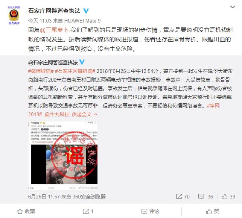The image size is (242, 218).
Task: Click the 石家庄网警巡查执法 police badge avatar
Action: (14, 15)
